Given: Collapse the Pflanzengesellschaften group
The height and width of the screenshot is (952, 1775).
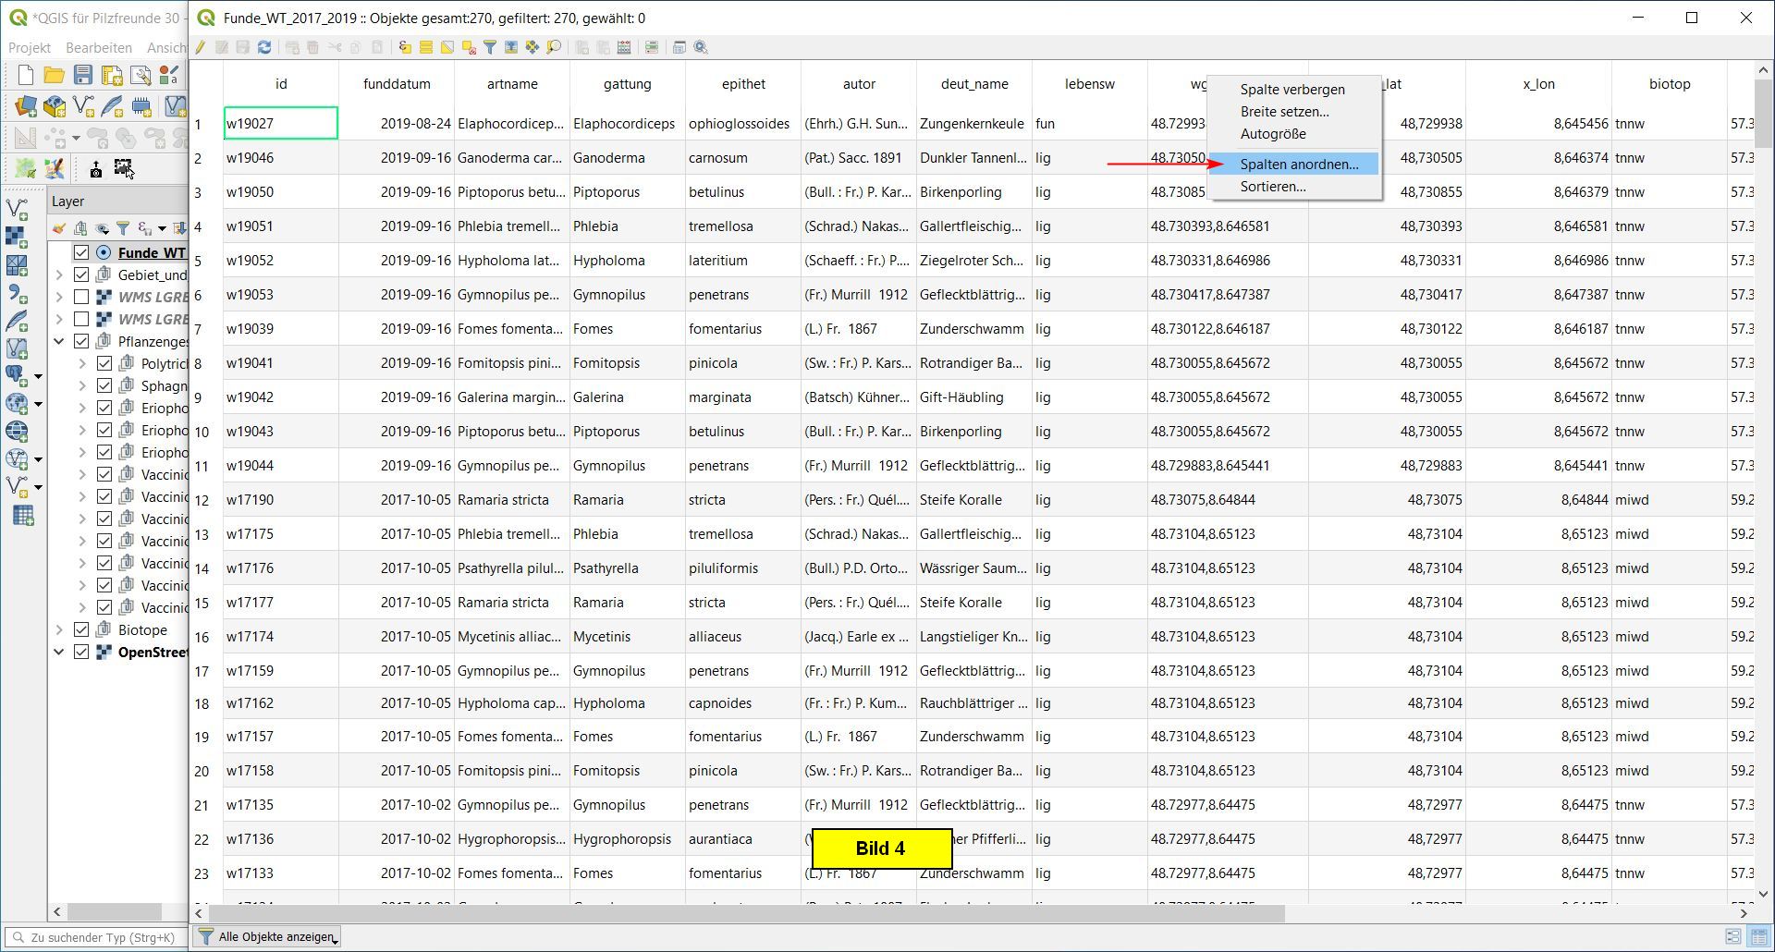Looking at the screenshot, I should 59,341.
